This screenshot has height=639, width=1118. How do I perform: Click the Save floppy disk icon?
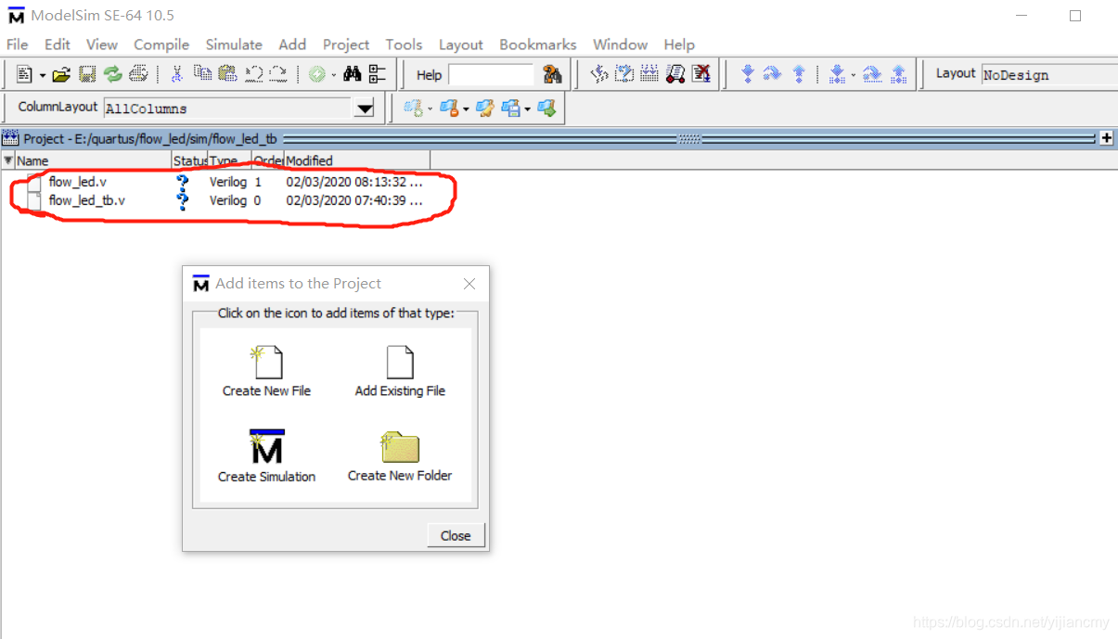click(87, 74)
